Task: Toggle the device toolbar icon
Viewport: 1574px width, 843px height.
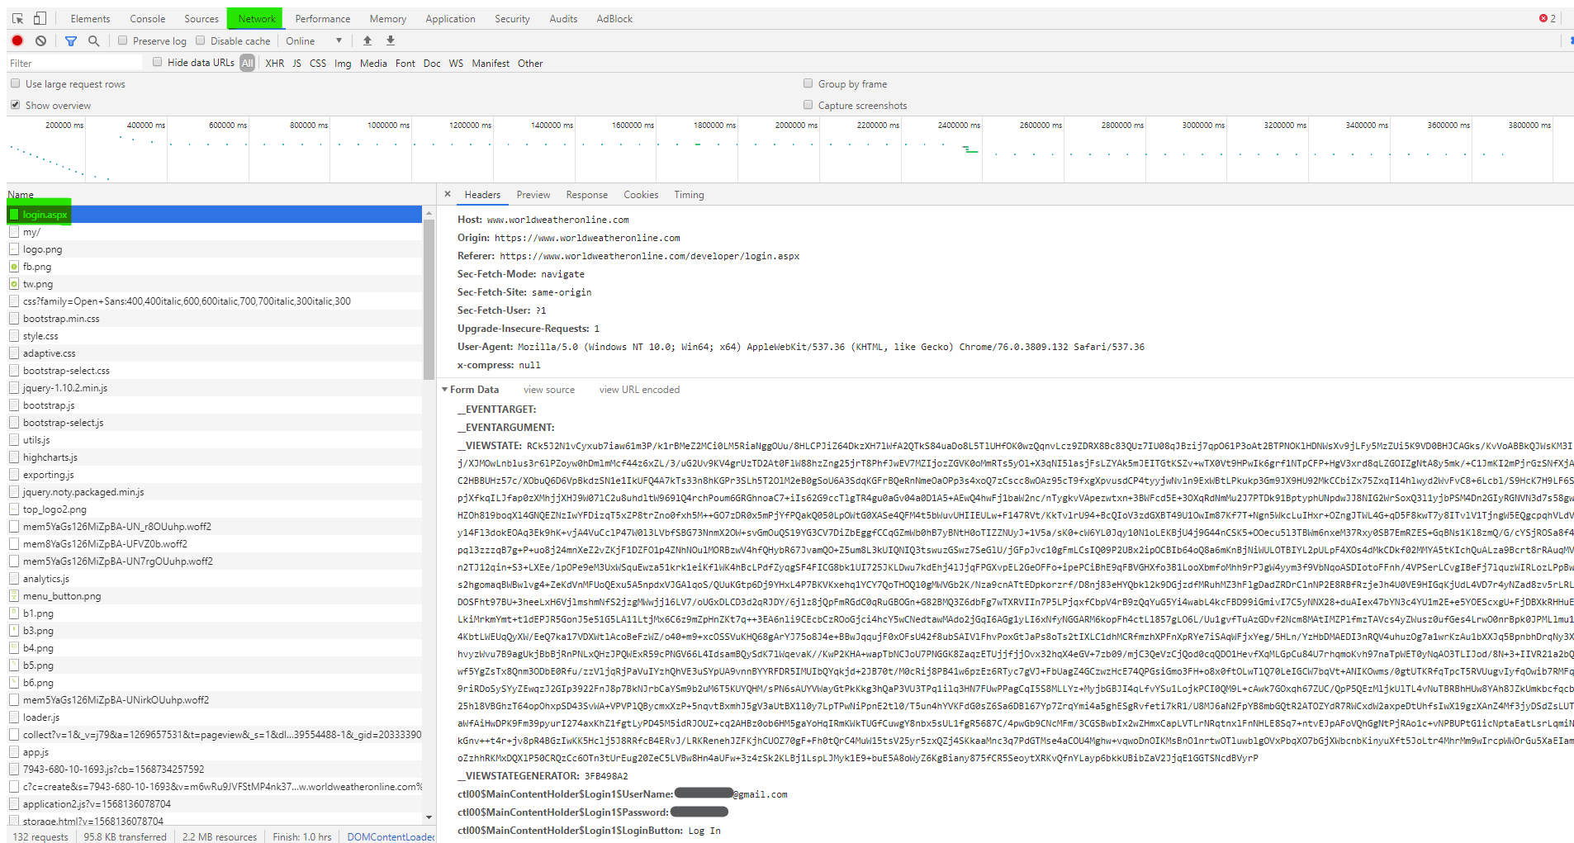Action: (x=40, y=18)
